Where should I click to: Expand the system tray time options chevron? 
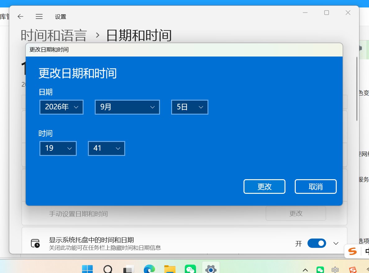tap(336, 243)
